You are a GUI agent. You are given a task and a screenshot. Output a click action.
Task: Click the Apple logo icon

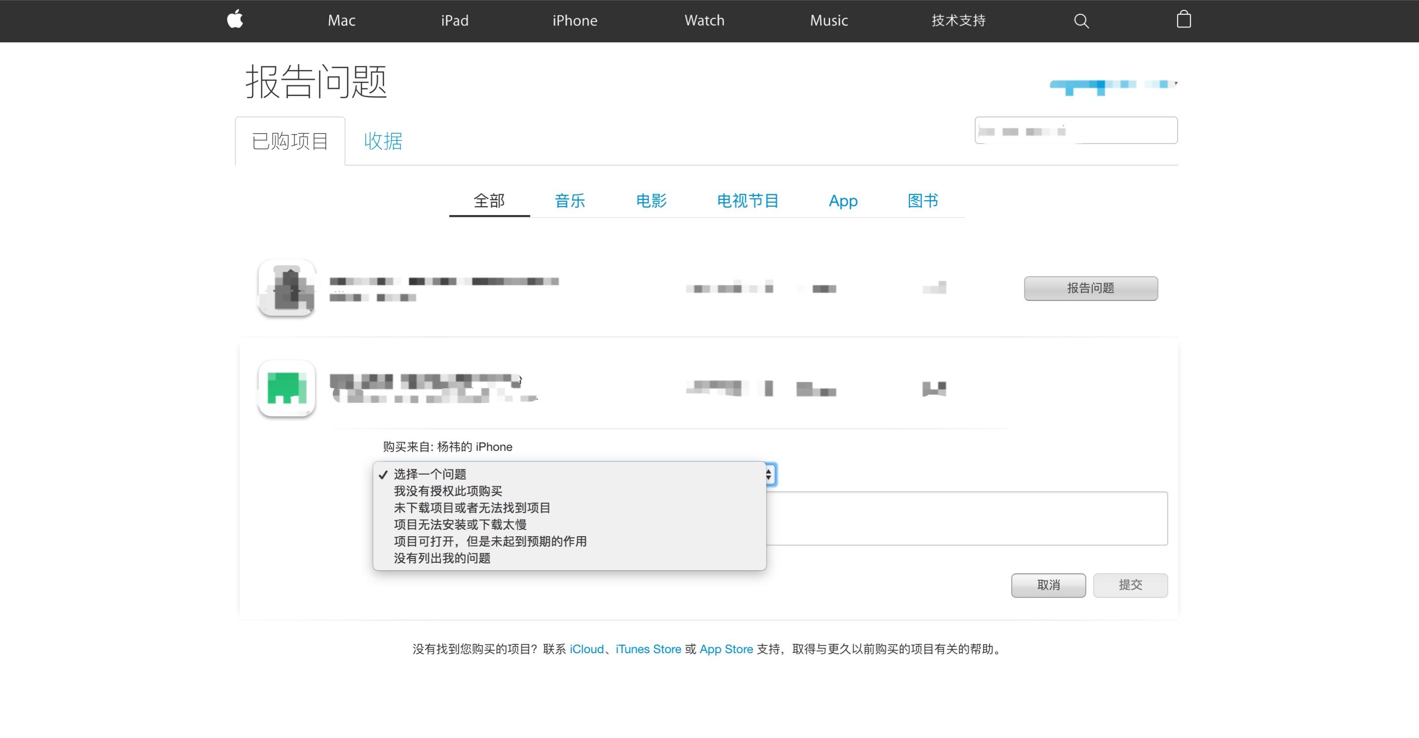click(x=235, y=20)
